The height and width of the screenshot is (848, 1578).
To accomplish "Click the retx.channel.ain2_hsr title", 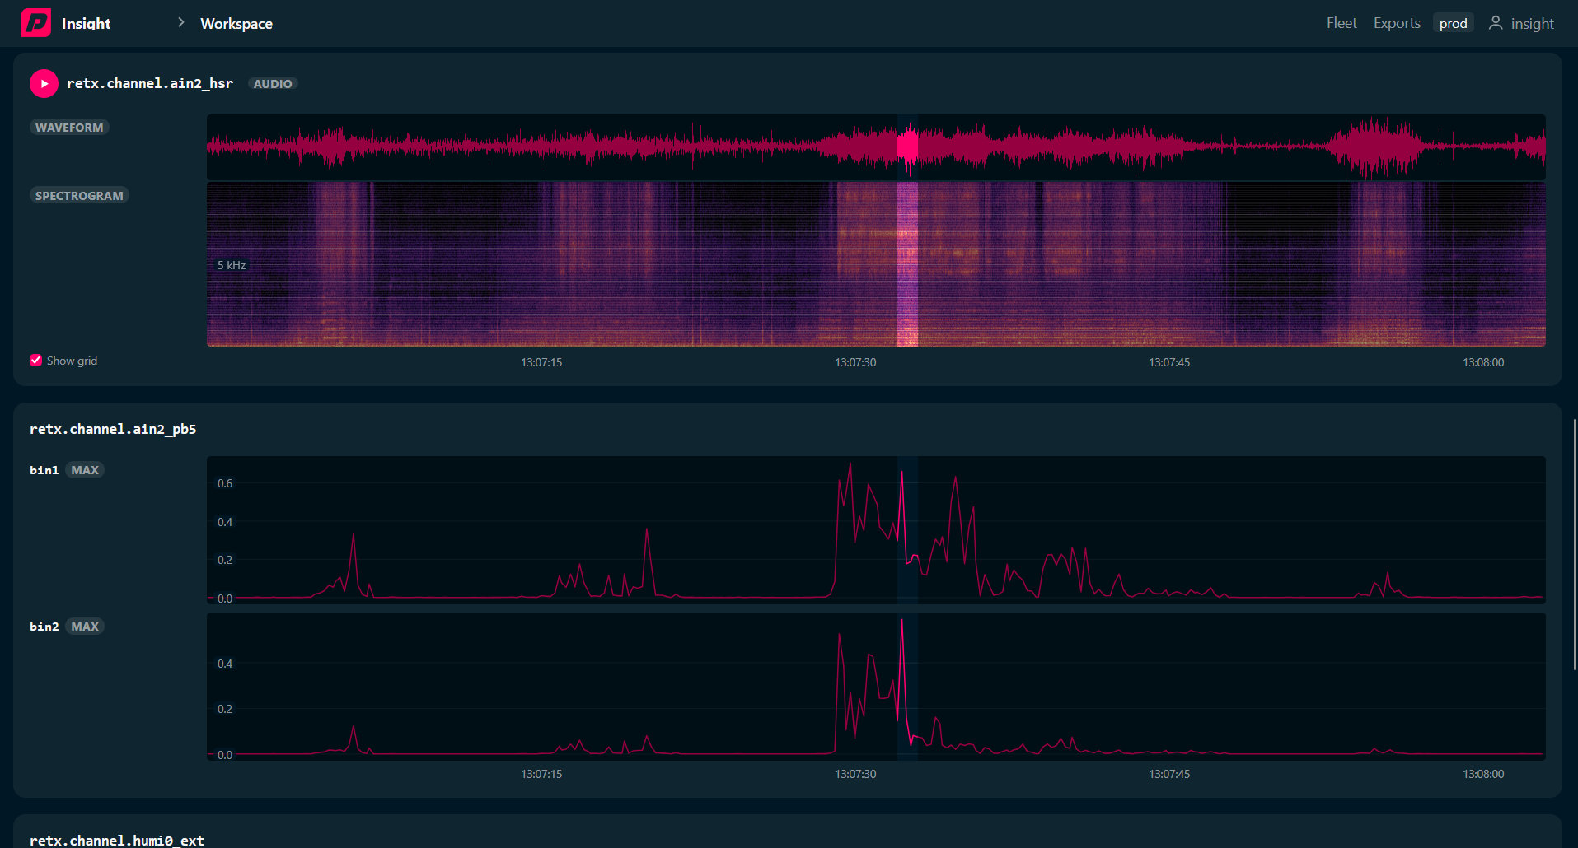I will click(x=150, y=83).
